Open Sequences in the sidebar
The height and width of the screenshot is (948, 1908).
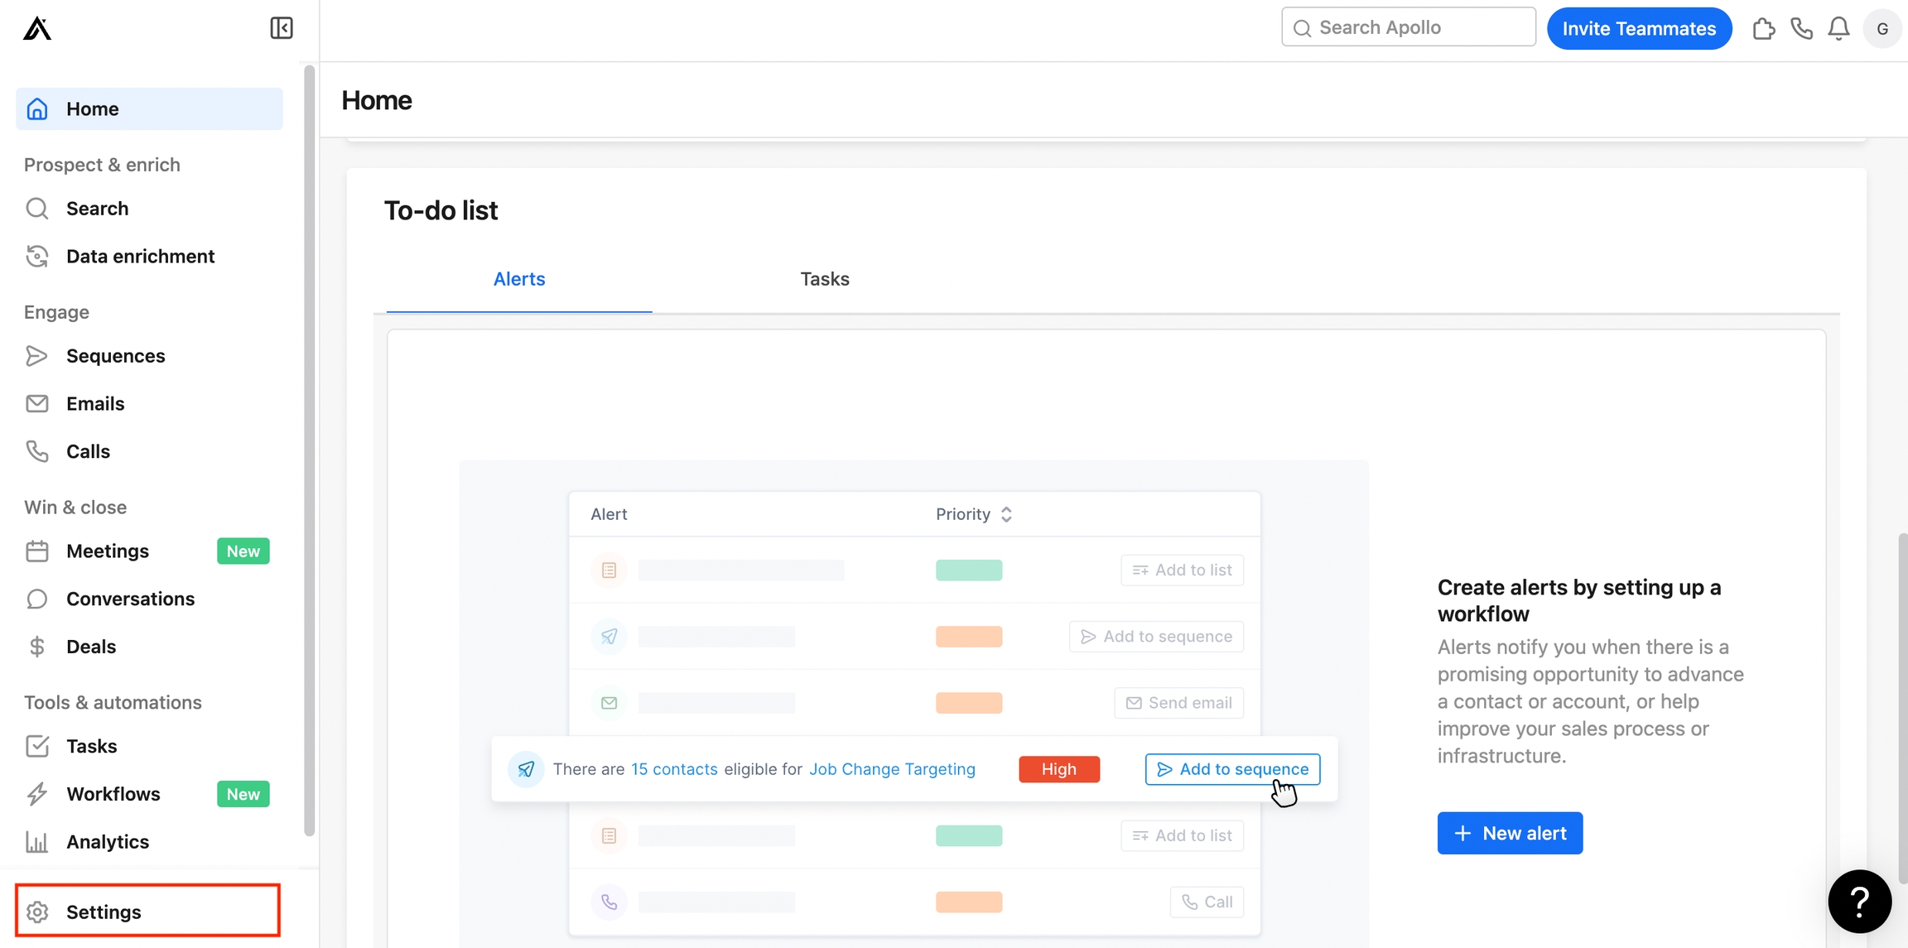pos(115,356)
